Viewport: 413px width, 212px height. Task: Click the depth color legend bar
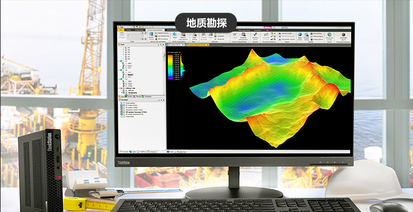[170, 67]
